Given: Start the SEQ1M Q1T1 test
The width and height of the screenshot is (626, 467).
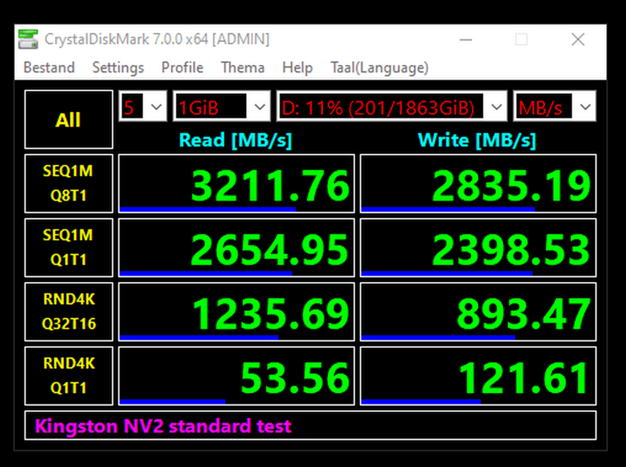Looking at the screenshot, I should pos(69,248).
